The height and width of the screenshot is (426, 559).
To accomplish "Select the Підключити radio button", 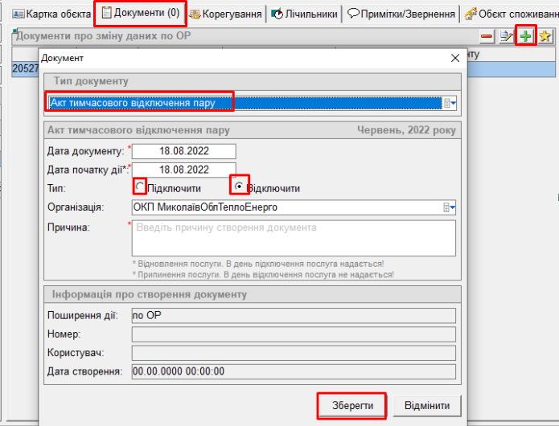I will [140, 188].
